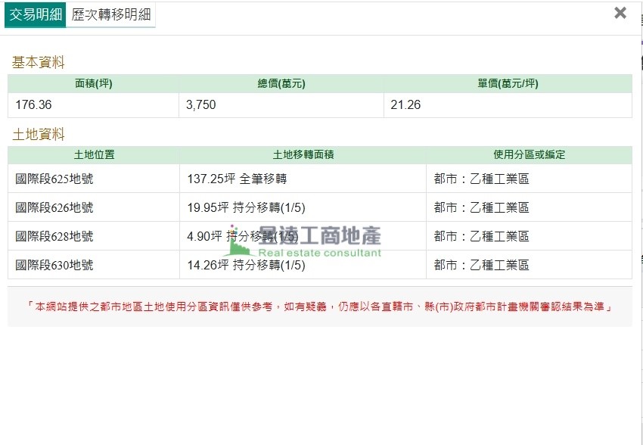
Task: Click the 3,750 total price value
Action: 200,105
